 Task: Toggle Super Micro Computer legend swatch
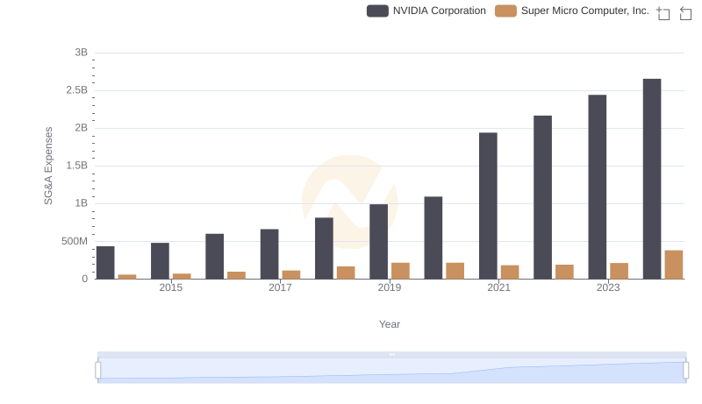tap(505, 11)
